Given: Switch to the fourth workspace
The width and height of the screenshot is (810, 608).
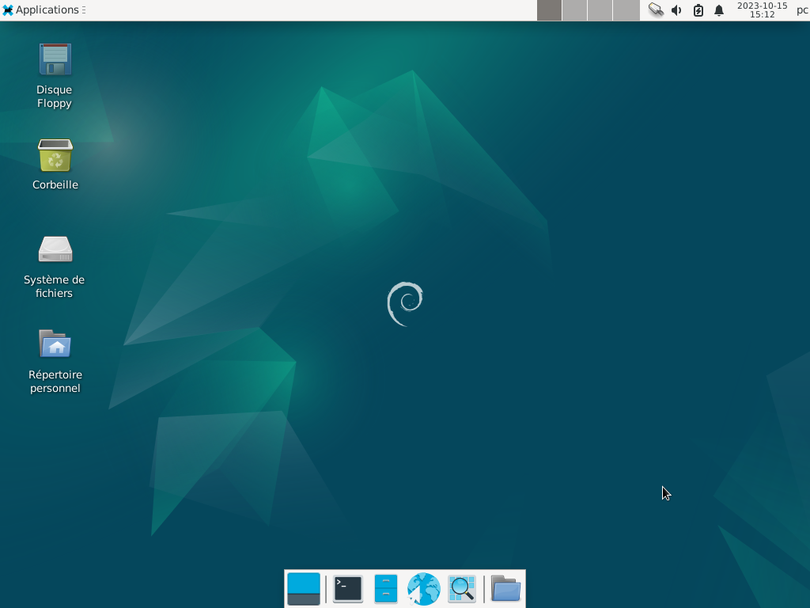Looking at the screenshot, I should [626, 10].
